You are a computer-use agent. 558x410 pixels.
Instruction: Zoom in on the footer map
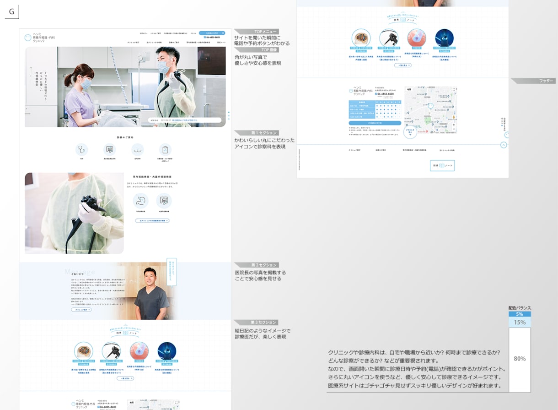point(430,110)
